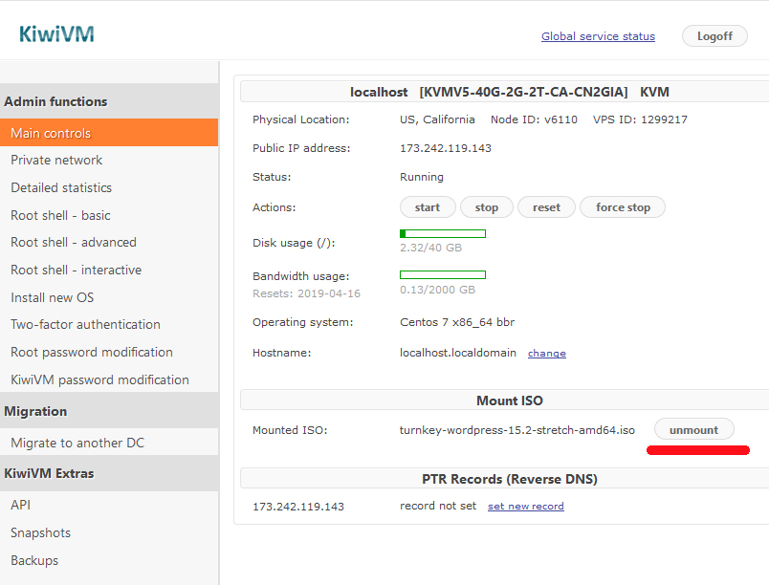Click the stop action button
The image size is (769, 585).
click(x=487, y=207)
